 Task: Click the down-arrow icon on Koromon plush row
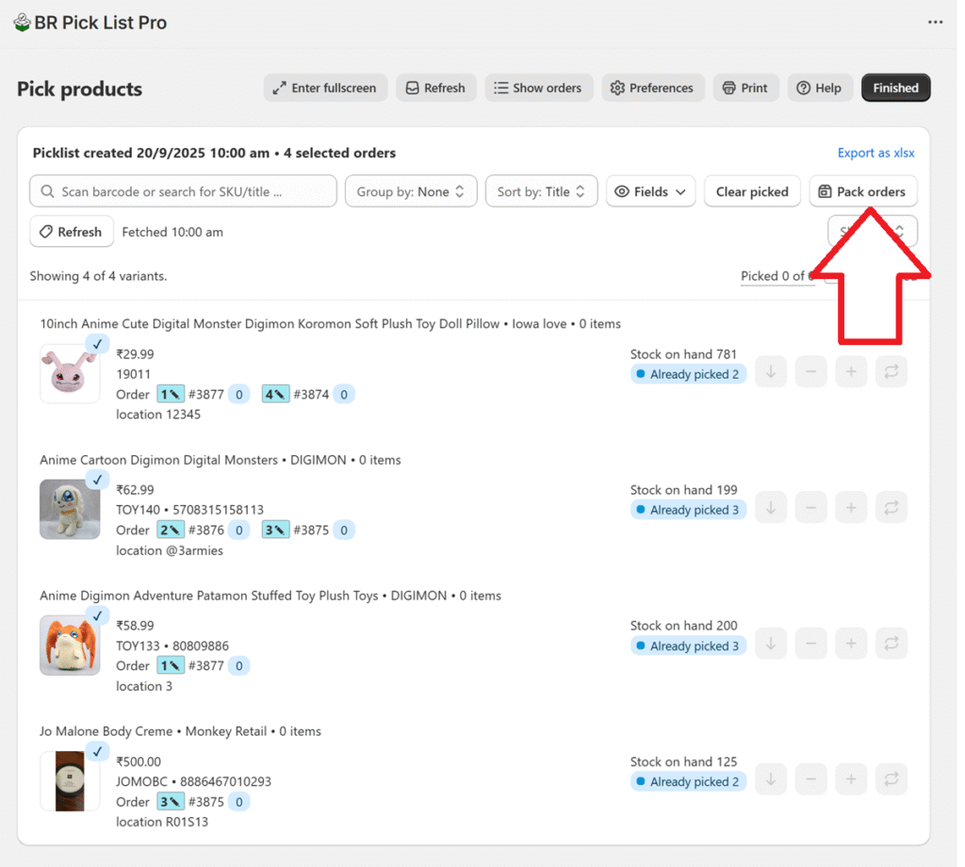pos(770,372)
